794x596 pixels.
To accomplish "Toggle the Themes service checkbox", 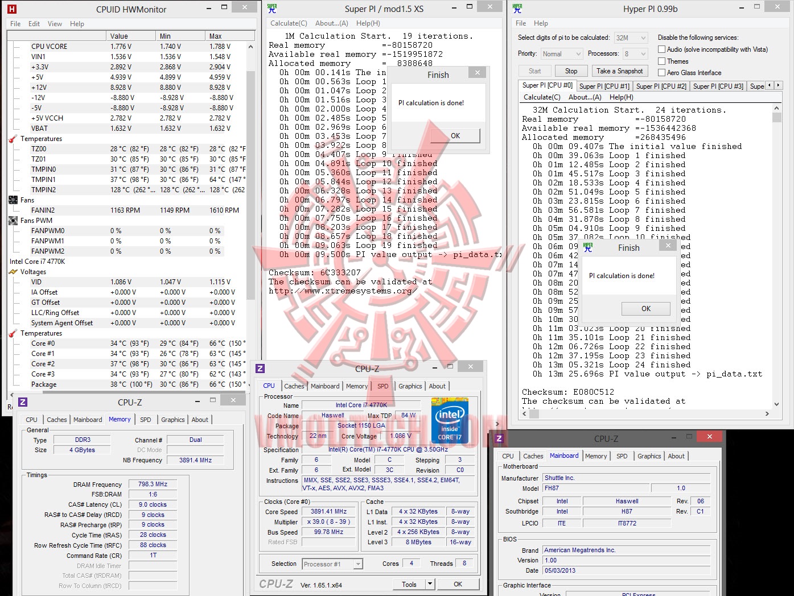I will point(661,61).
